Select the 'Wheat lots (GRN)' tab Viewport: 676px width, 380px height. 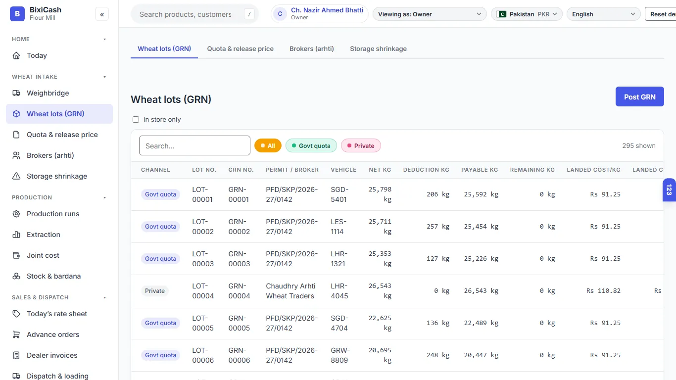coord(164,48)
